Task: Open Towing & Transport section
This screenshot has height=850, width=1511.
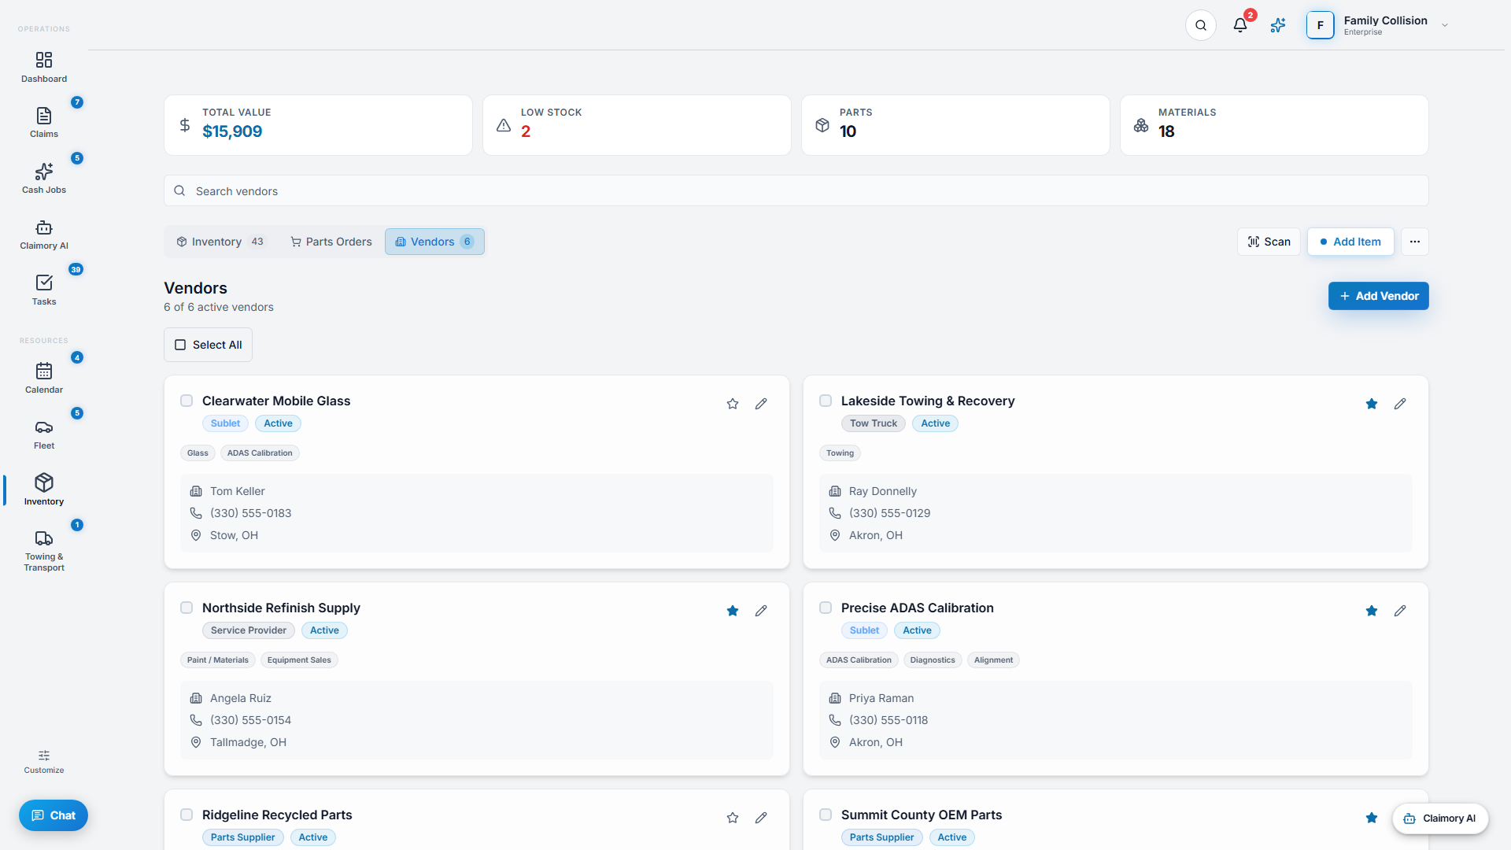Action: tap(44, 551)
